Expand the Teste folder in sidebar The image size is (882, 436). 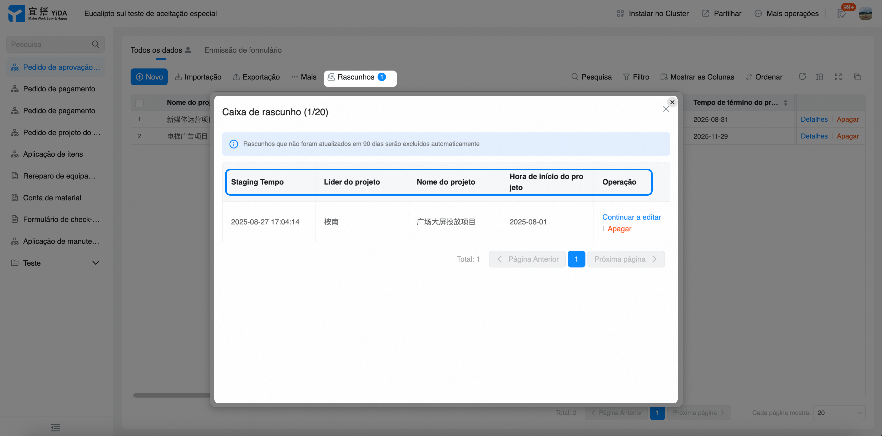(96, 263)
